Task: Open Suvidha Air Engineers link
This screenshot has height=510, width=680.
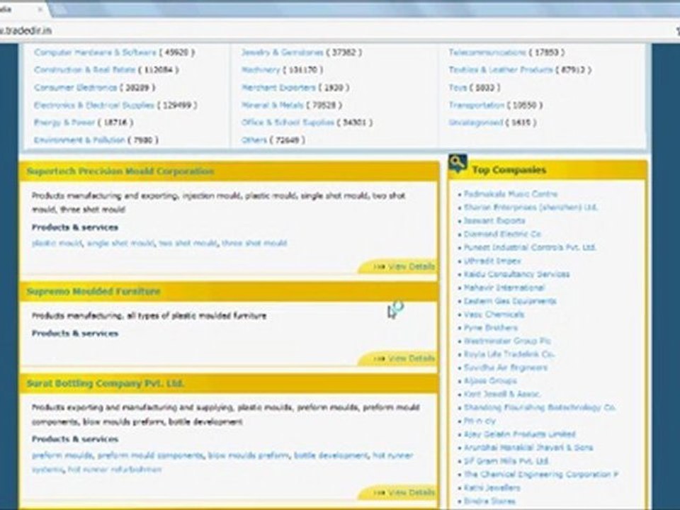Action: coord(506,368)
